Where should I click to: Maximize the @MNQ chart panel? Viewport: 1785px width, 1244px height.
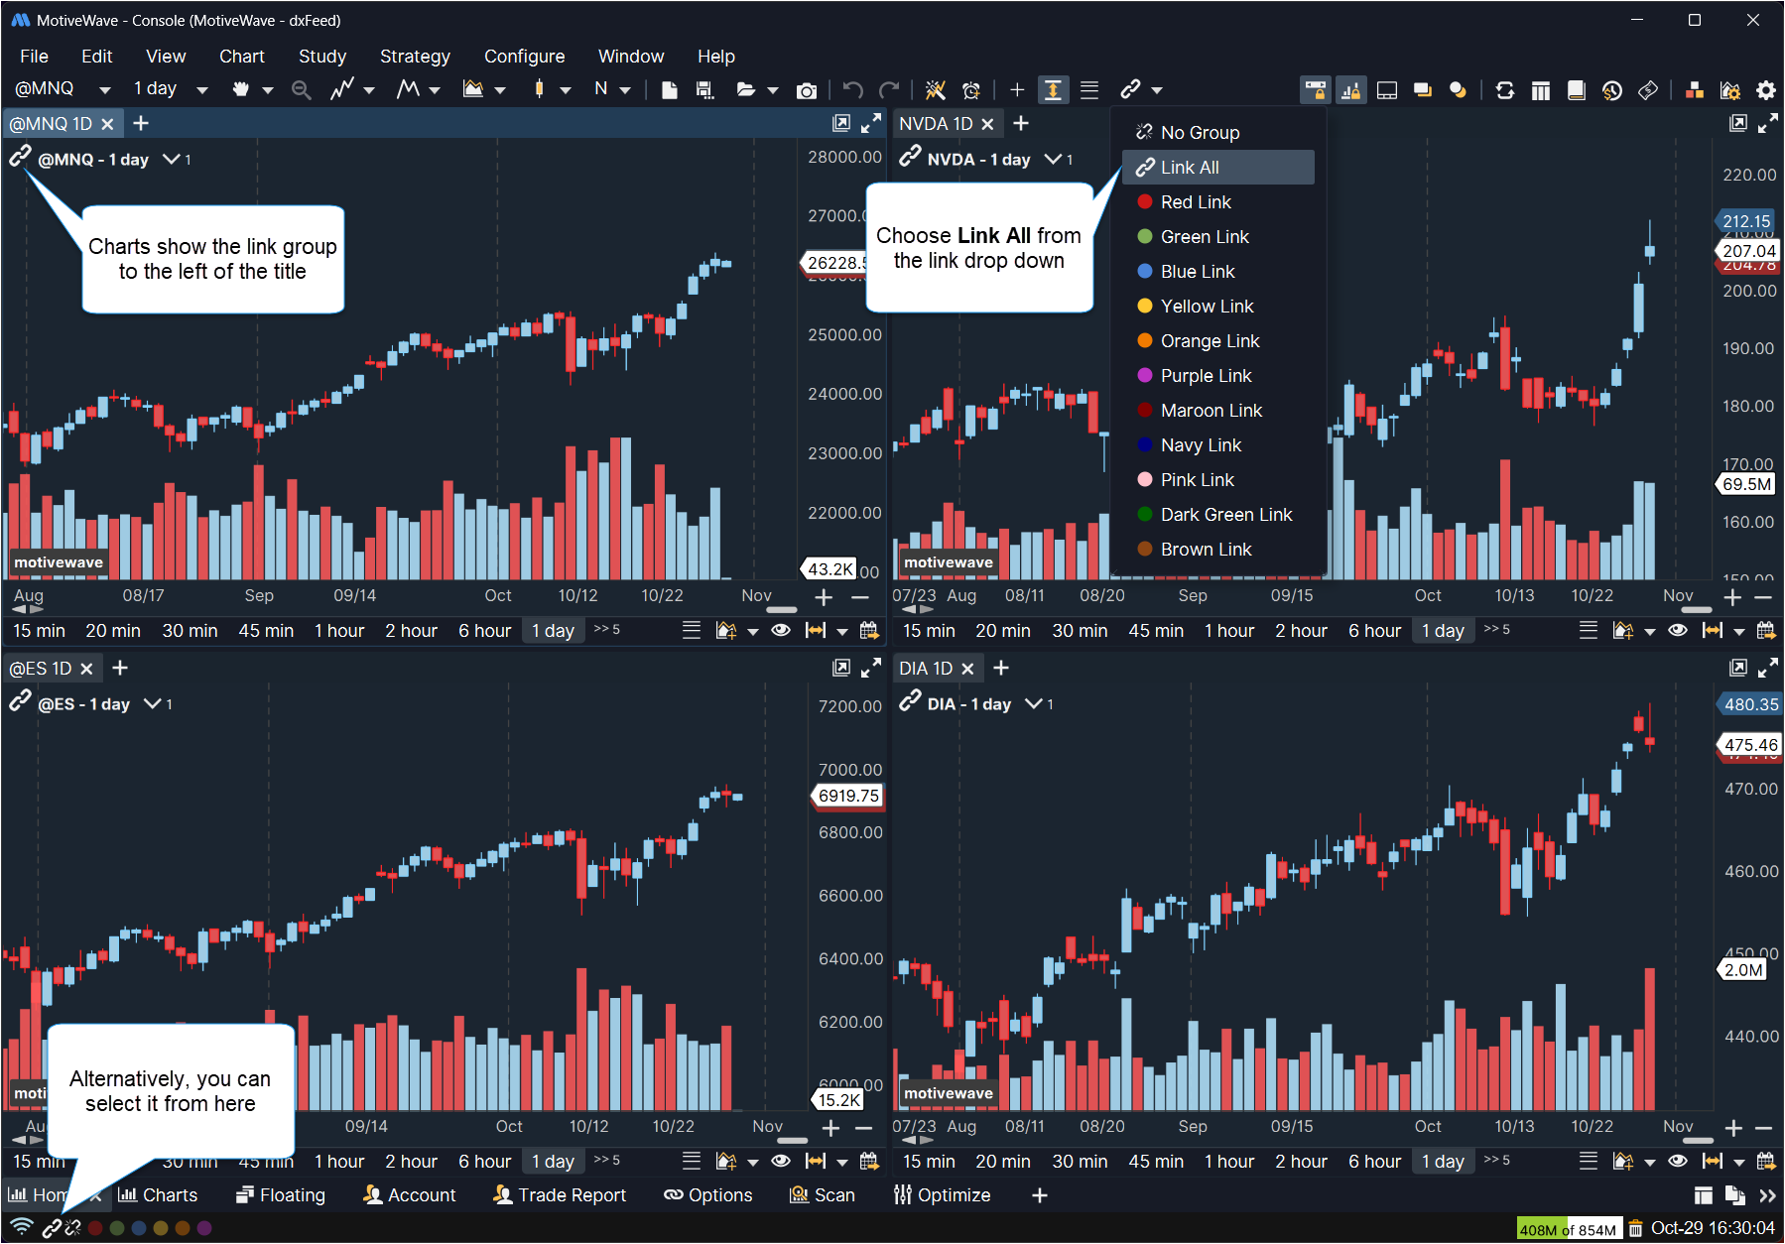pyautogui.click(x=871, y=123)
